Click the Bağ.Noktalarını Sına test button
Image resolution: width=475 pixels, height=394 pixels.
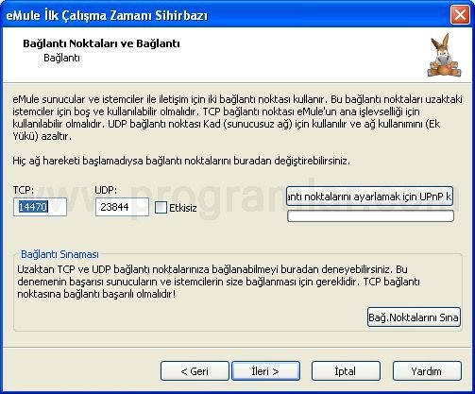[x=414, y=317]
